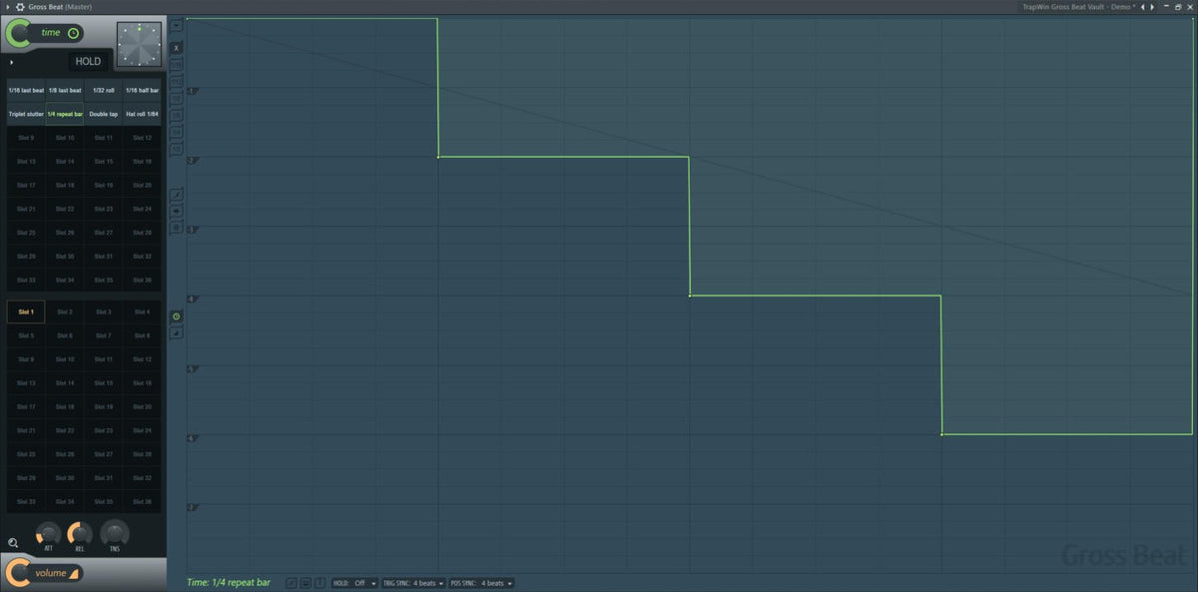Select Slot 18 in the volume slot grid
This screenshot has height=592, width=1198.
(65, 406)
